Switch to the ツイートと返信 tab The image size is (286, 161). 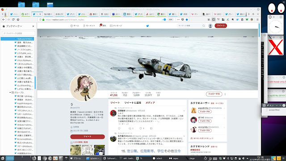133,103
